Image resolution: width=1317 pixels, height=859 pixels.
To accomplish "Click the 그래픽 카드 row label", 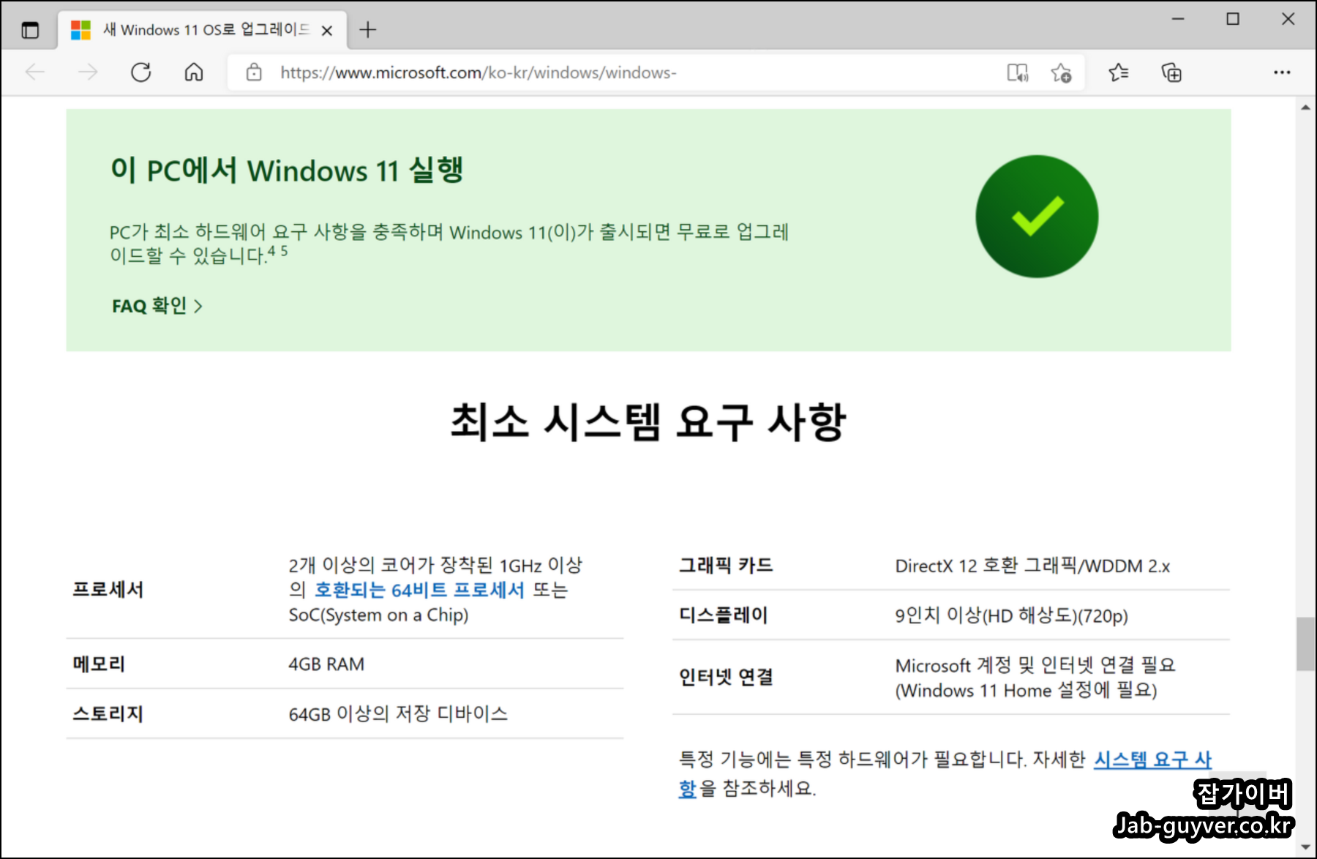I will 726,566.
